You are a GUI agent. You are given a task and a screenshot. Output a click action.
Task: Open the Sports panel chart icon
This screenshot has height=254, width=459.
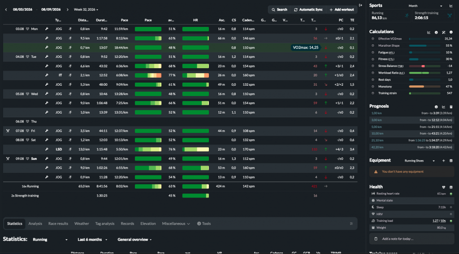click(x=451, y=6)
